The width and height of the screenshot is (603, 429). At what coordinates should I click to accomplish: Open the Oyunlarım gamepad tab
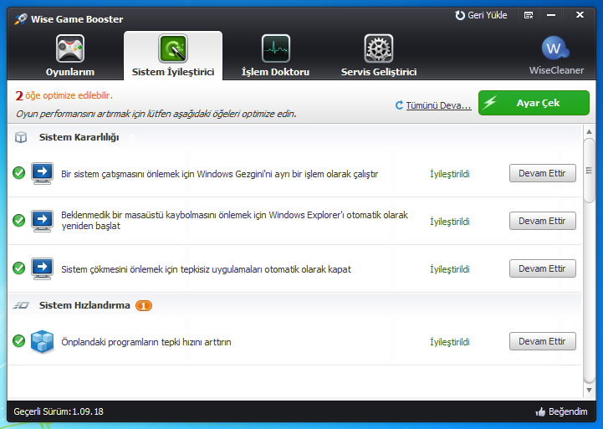tap(70, 56)
